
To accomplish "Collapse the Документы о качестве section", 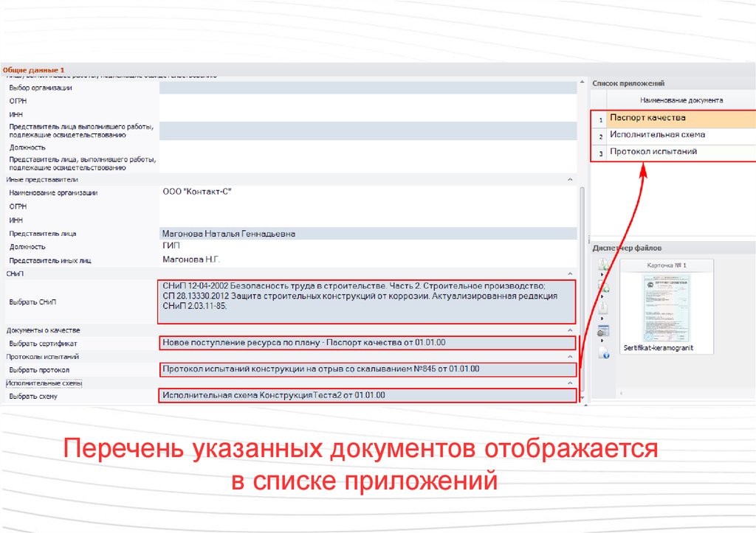I will (569, 330).
